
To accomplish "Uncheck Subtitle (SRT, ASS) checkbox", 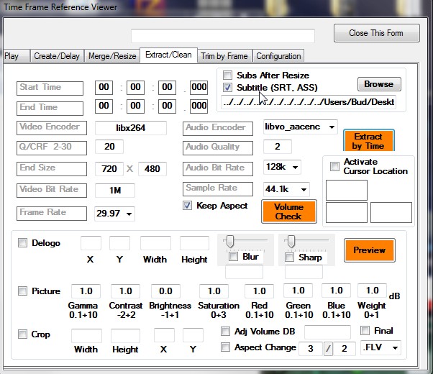I will (x=228, y=88).
